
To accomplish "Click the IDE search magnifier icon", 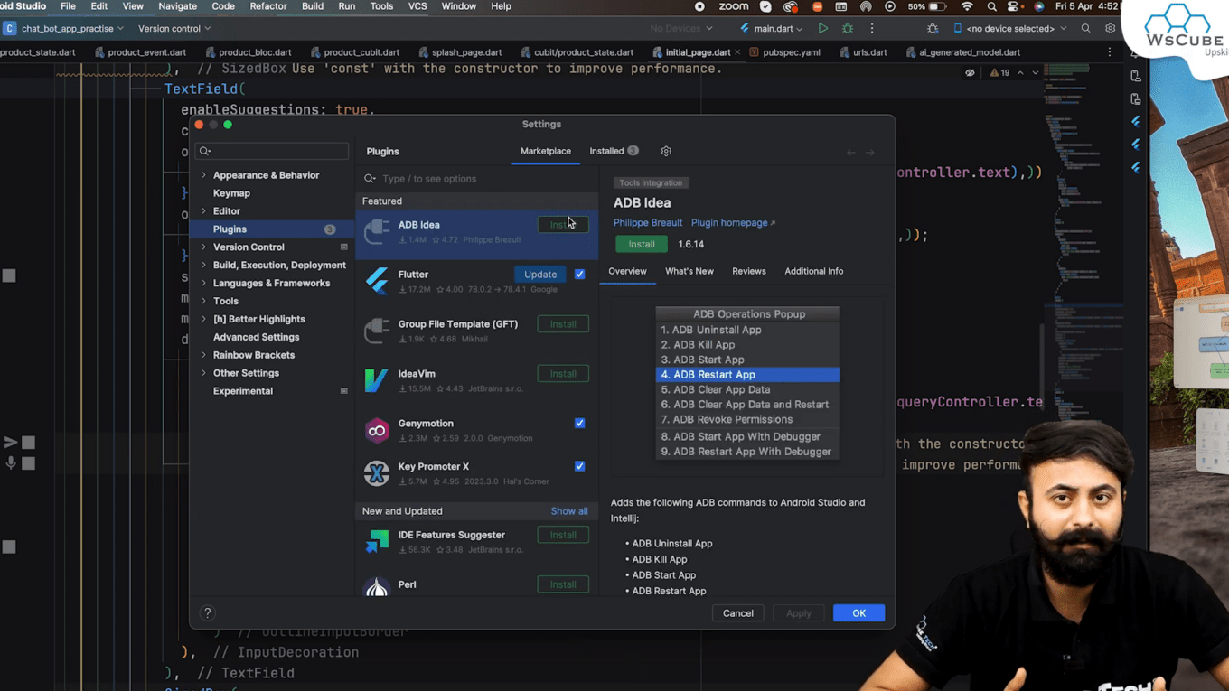I will point(1085,29).
